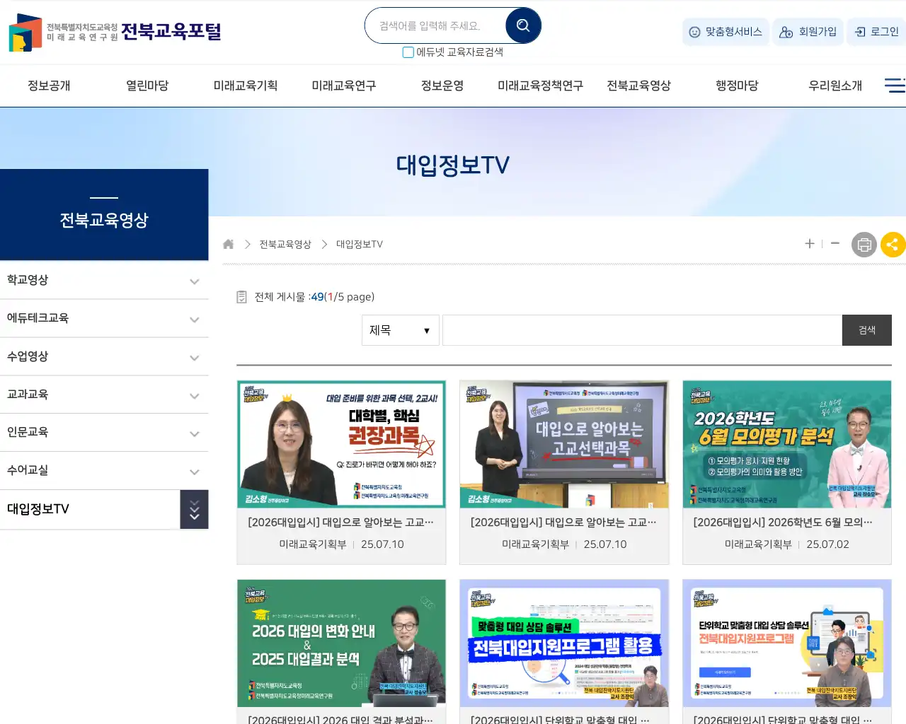Open 회원가입 sign-up button
Screen dimensions: 906x724
point(808,32)
